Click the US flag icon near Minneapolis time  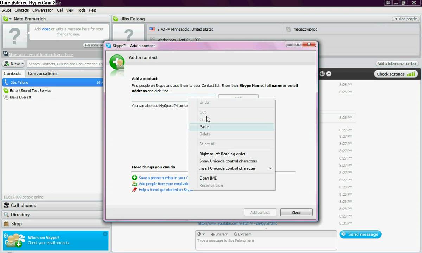[x=152, y=30]
